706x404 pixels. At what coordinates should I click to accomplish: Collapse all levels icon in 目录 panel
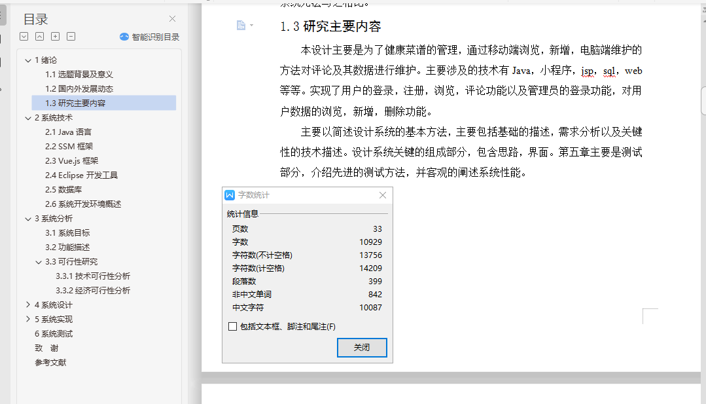pos(40,37)
